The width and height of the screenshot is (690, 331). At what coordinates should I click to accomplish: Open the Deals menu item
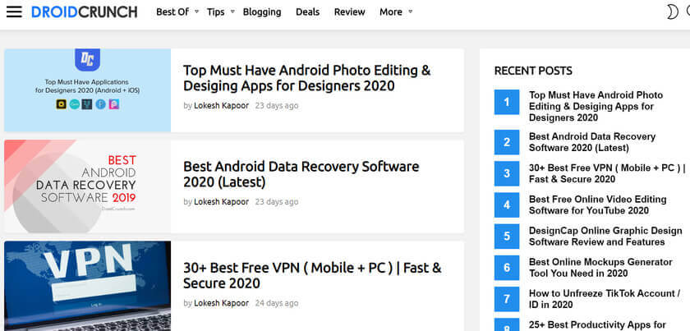pos(307,11)
